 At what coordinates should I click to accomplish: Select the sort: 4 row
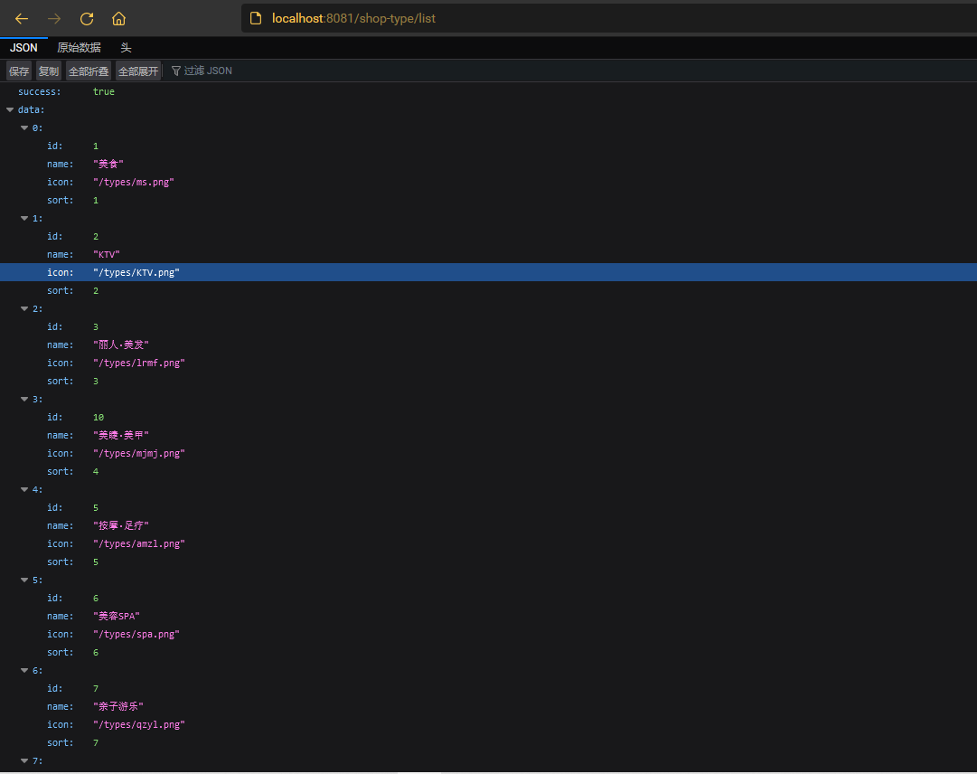coord(488,471)
